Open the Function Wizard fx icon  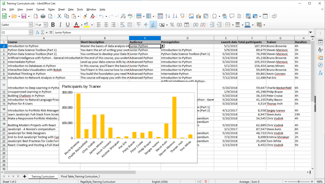(38, 32)
